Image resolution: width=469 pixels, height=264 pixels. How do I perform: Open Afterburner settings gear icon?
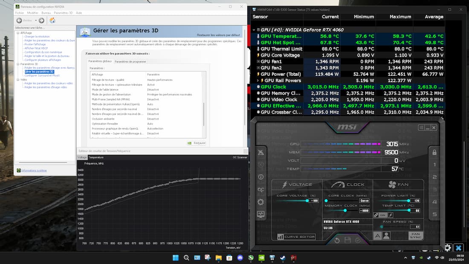coord(261,202)
